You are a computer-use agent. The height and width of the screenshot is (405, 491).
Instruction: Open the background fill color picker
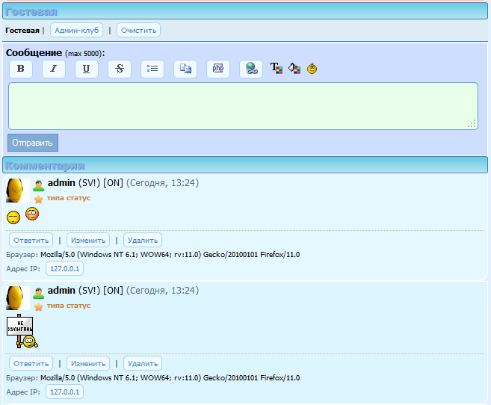point(294,68)
